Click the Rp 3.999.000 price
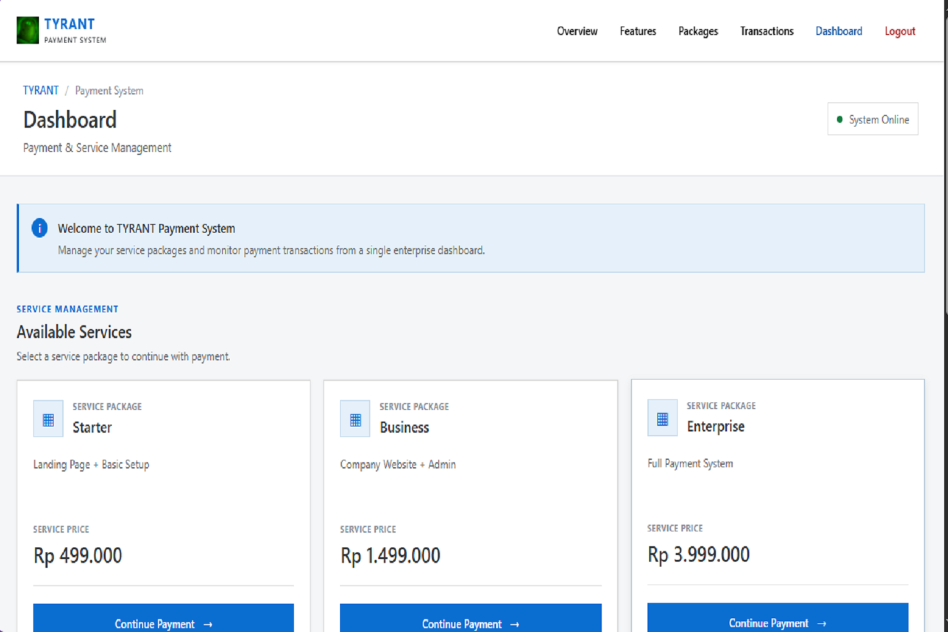948x632 pixels. coord(699,554)
